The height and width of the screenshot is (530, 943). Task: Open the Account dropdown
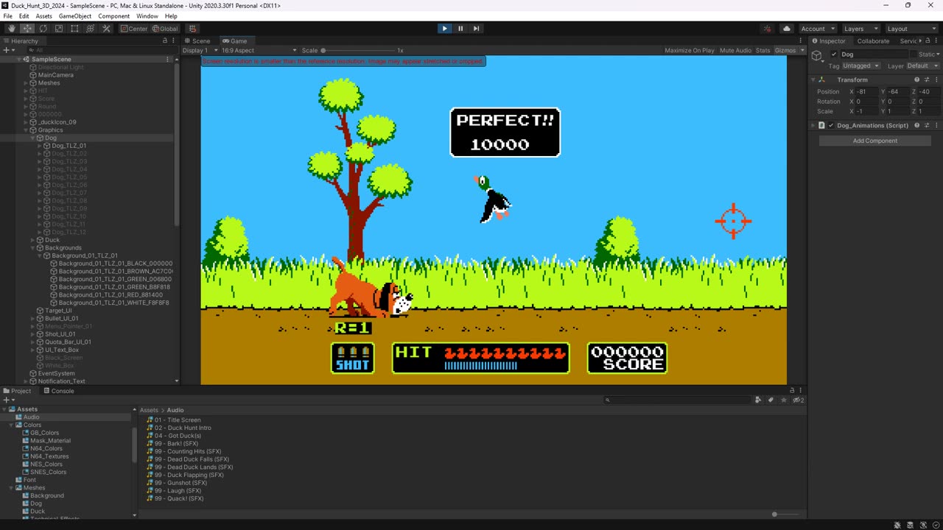(x=818, y=29)
